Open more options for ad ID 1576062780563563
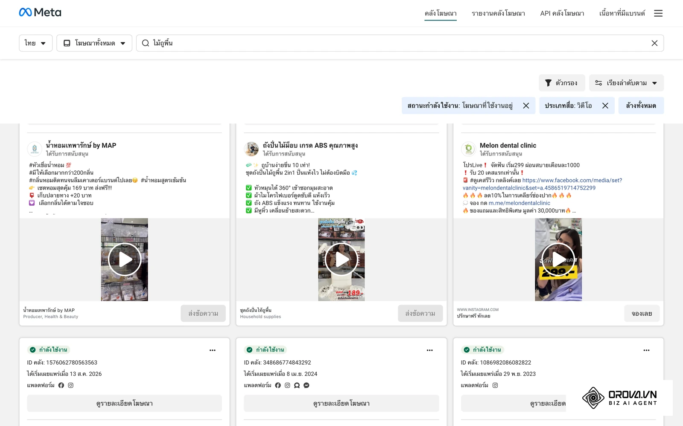Screen dimensions: 683x426 coord(213,350)
